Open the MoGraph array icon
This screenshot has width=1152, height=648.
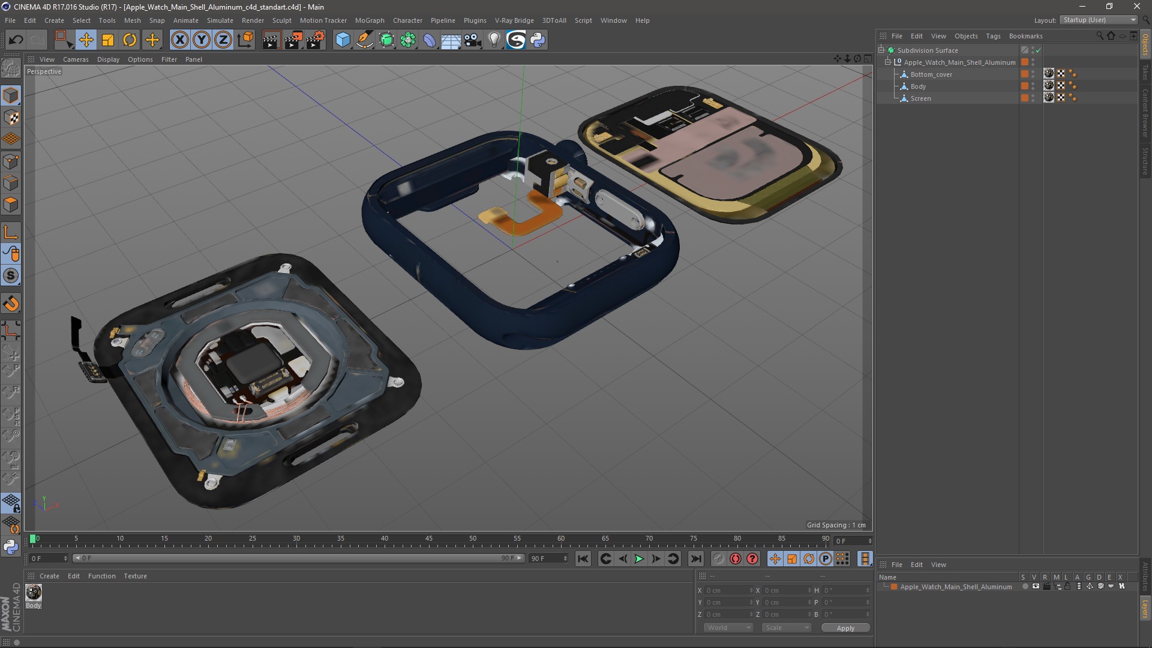(x=408, y=40)
